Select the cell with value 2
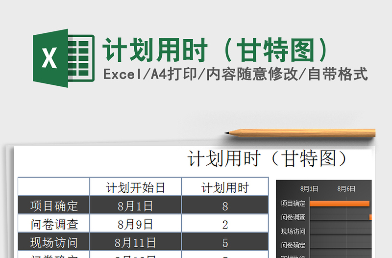 [x=225, y=223]
